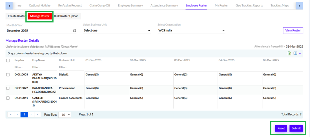Open the Select Organization dropdown
Screen dimensions: 310x137
[191, 30]
